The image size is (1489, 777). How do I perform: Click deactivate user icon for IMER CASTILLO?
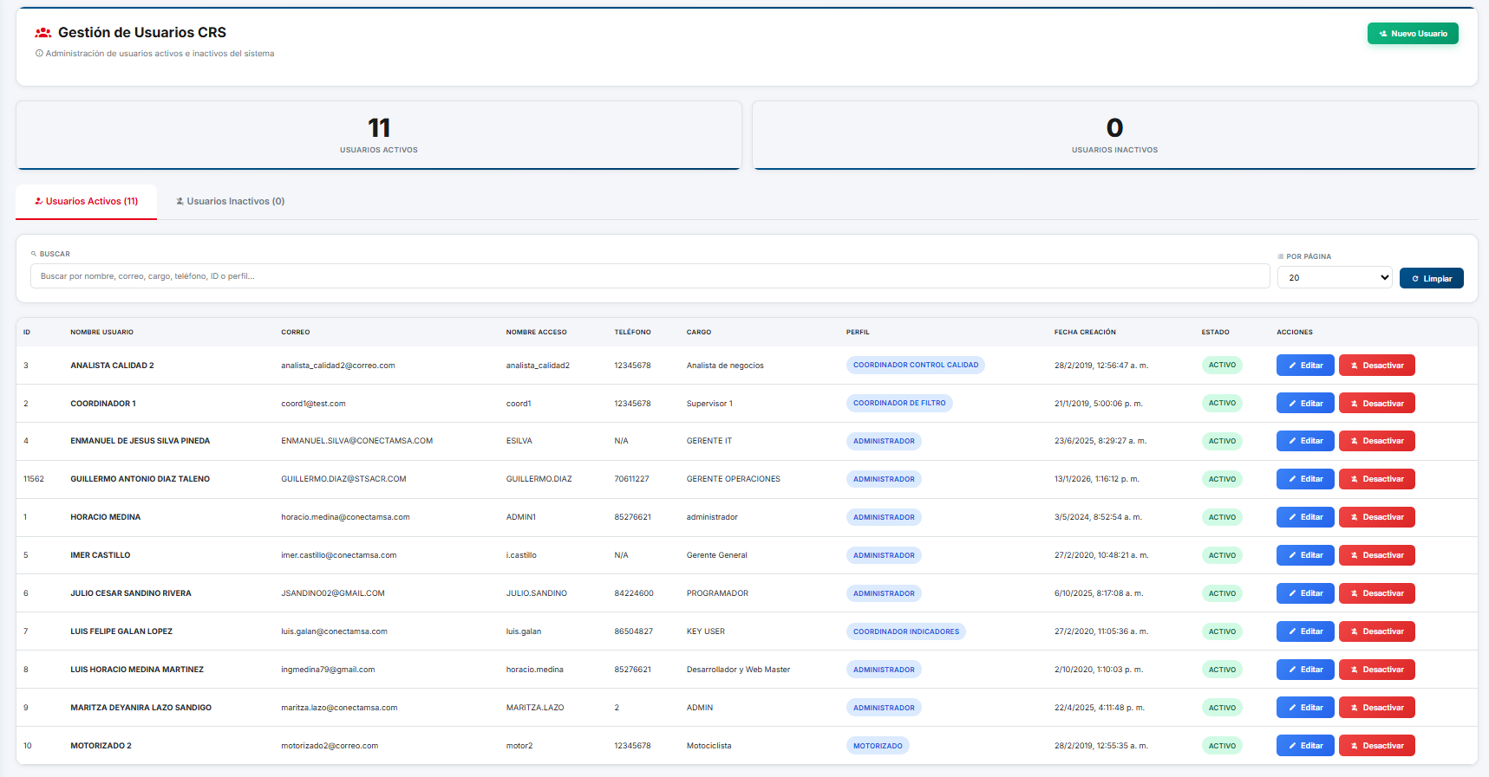(1355, 556)
